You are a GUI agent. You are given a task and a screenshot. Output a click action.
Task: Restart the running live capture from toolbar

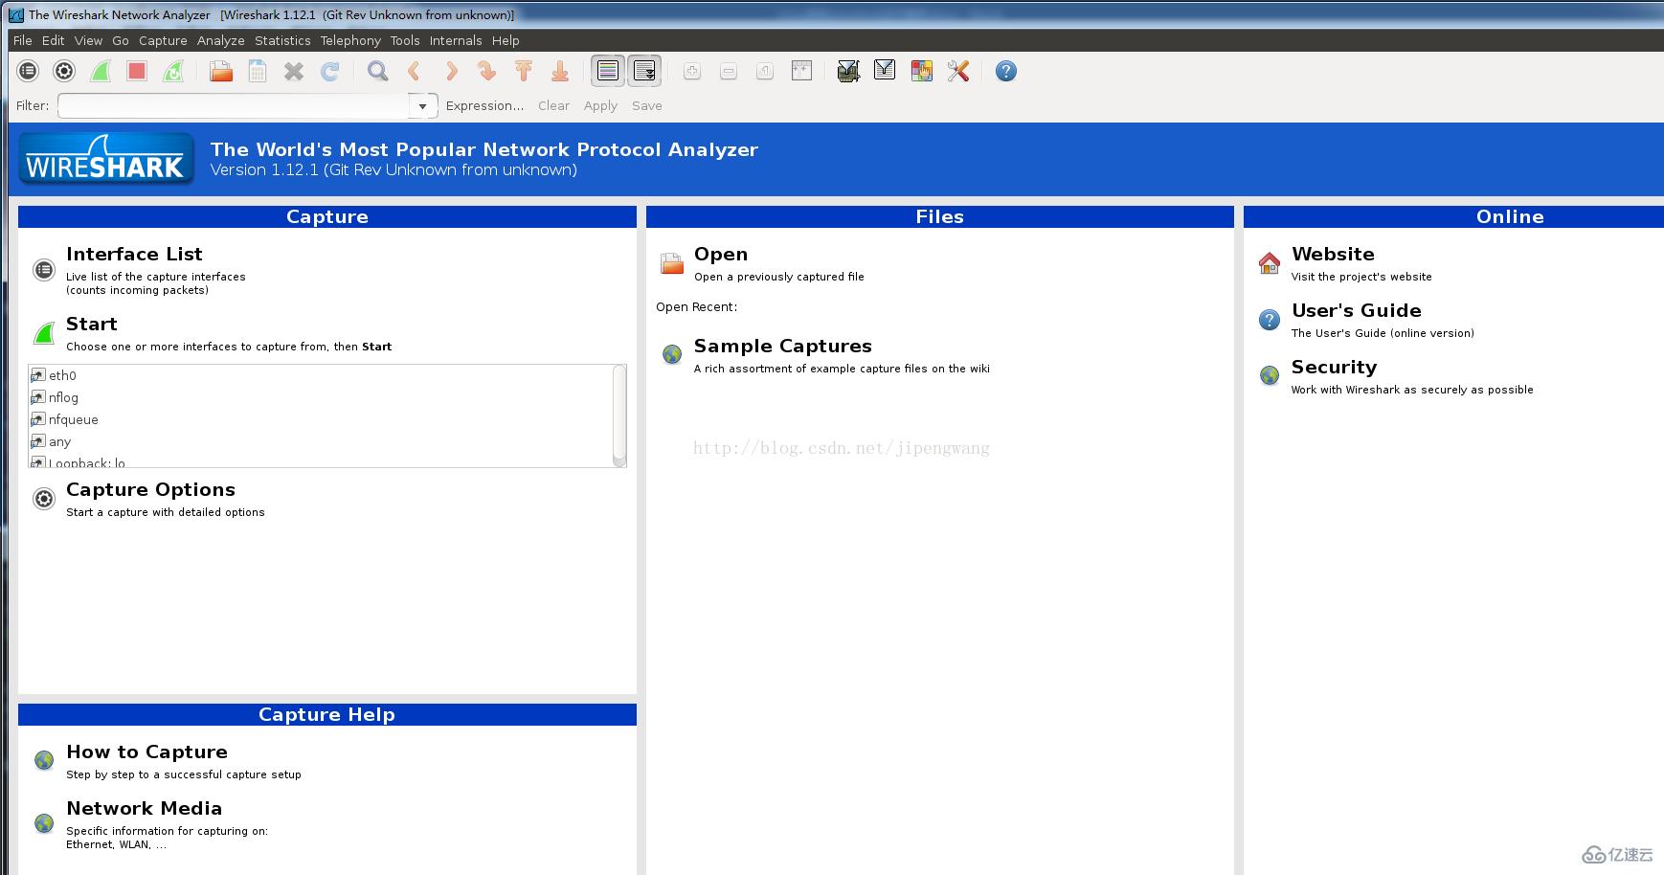[173, 71]
